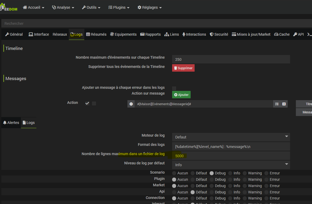This screenshot has height=204, width=312.
Task: Open the Cache settings tab
Action: 282,34
